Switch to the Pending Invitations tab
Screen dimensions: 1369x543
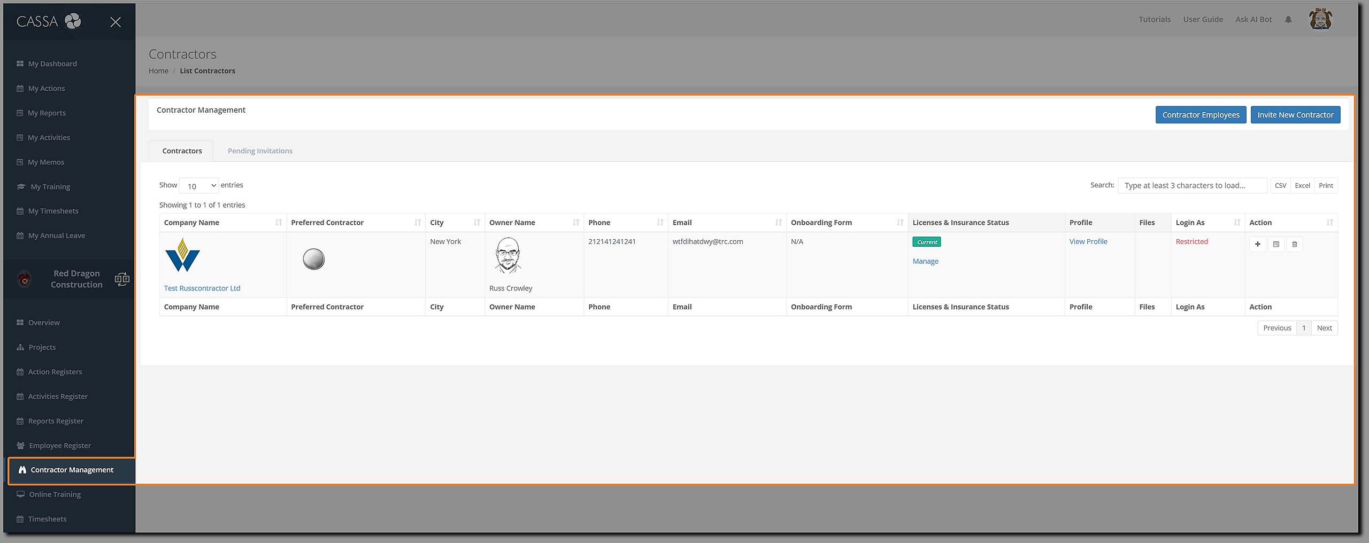click(x=260, y=151)
